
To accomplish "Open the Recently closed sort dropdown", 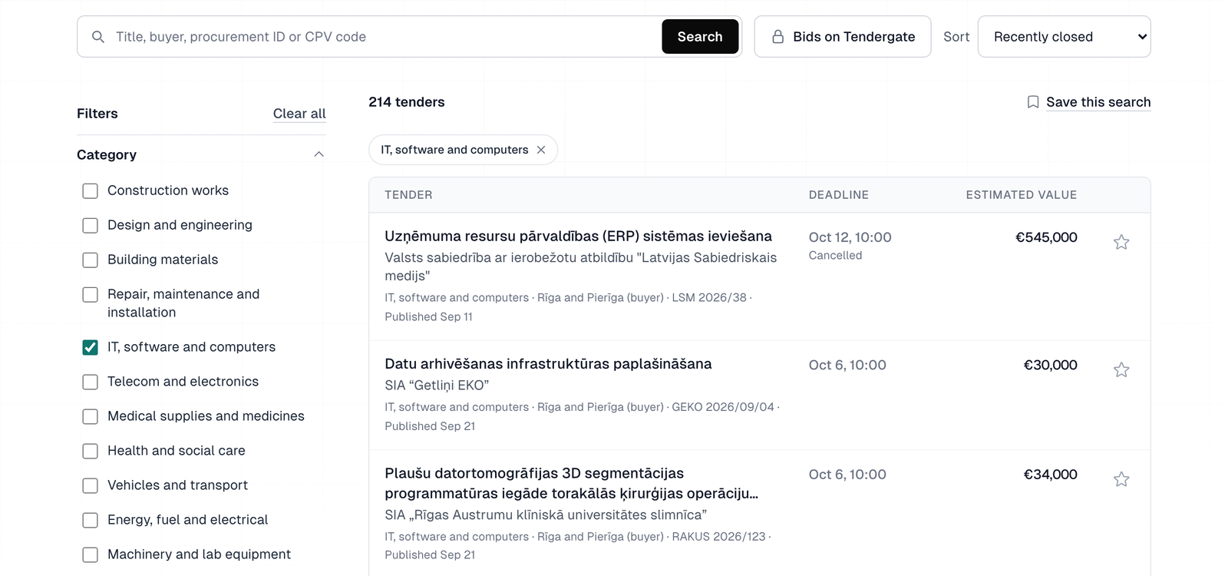I will point(1064,37).
